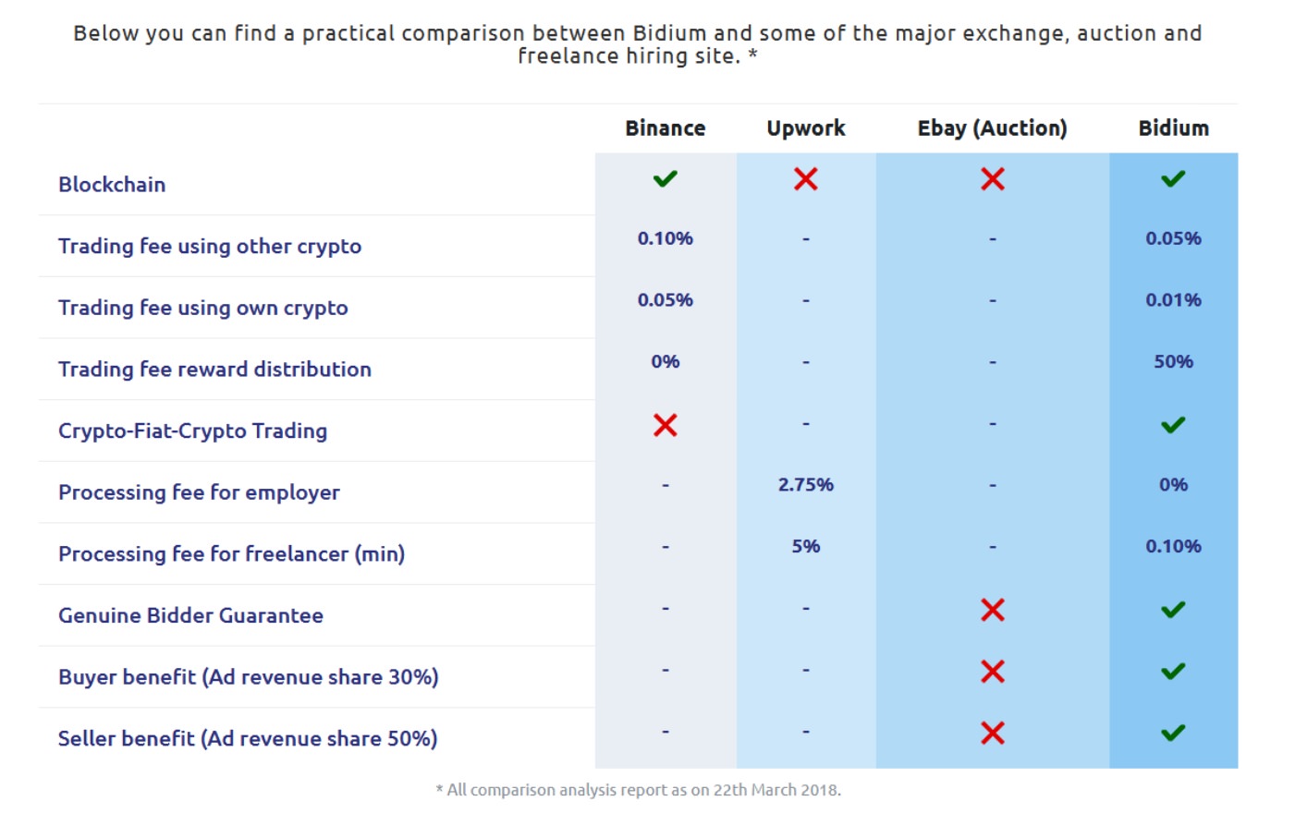This screenshot has height=813, width=1295.
Task: Click Ebay's red X for Buyer benefit
Action: [x=992, y=672]
